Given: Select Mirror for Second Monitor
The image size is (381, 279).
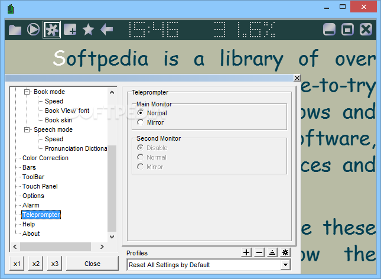Looking at the screenshot, I should tap(150, 167).
